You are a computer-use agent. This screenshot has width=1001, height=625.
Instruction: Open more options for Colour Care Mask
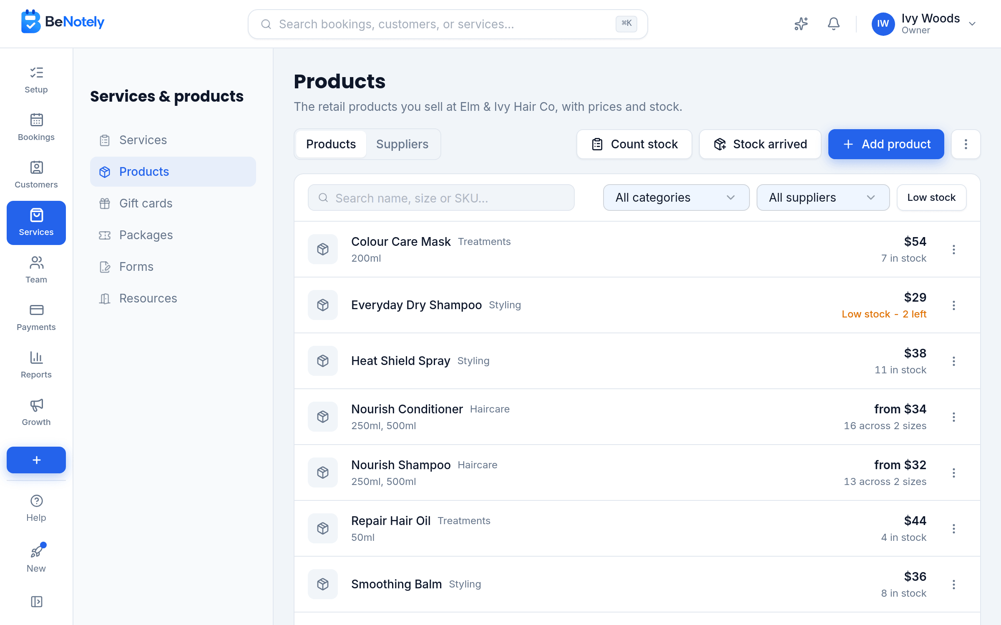coord(954,250)
